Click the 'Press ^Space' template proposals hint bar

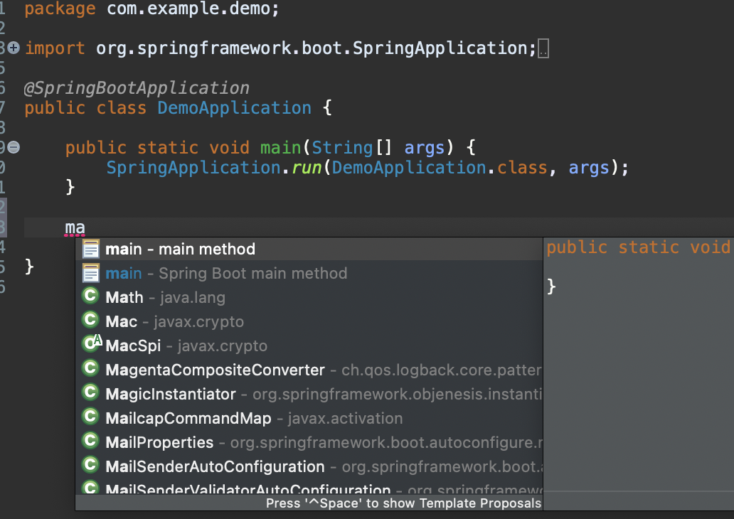[x=403, y=503]
